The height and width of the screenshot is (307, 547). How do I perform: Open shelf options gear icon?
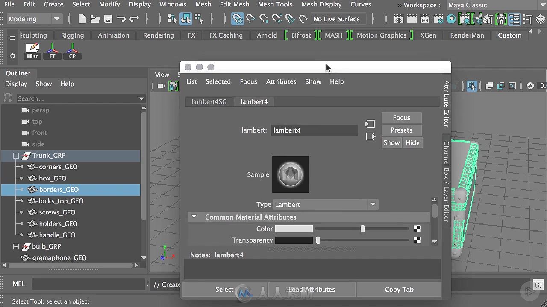[x=12, y=56]
